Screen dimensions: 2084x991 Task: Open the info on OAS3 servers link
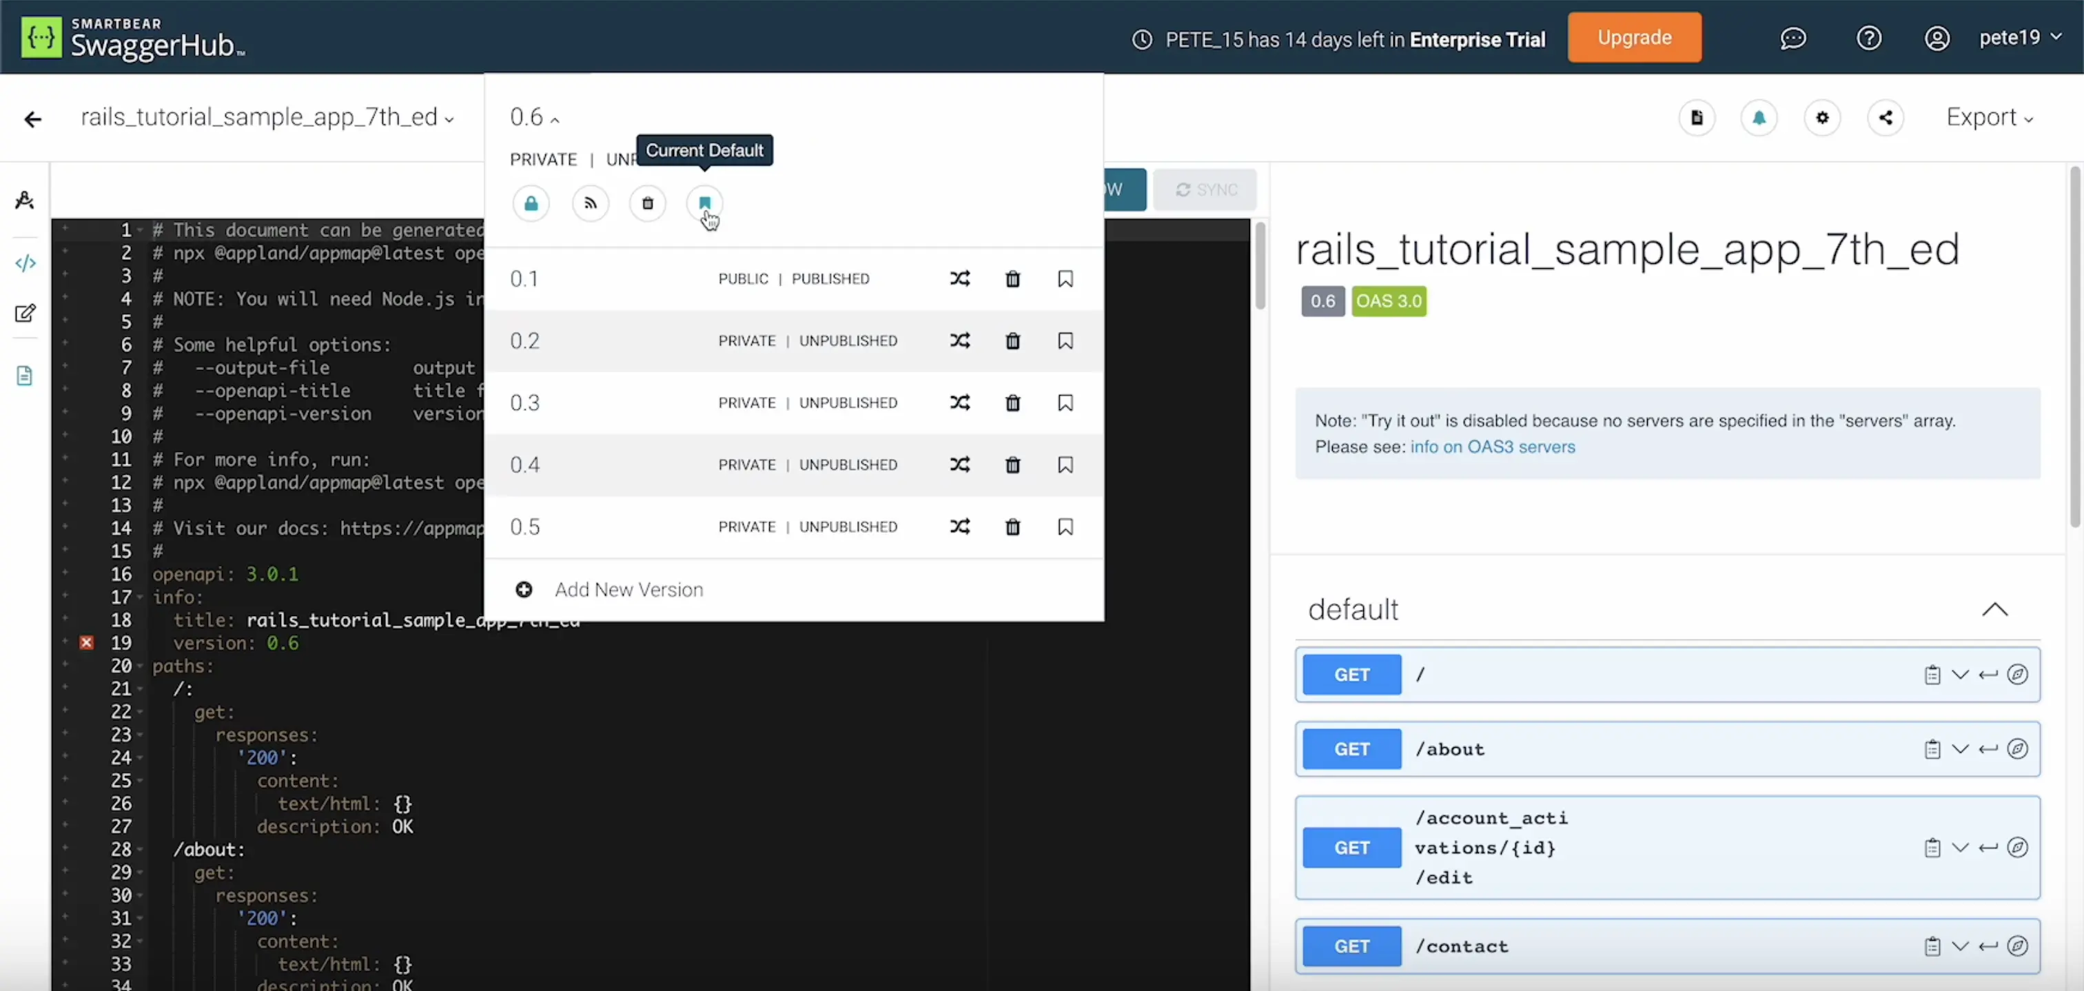tap(1493, 447)
